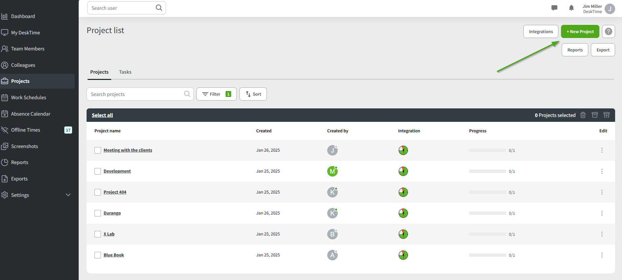Open the Filter options dropdown

[216, 94]
